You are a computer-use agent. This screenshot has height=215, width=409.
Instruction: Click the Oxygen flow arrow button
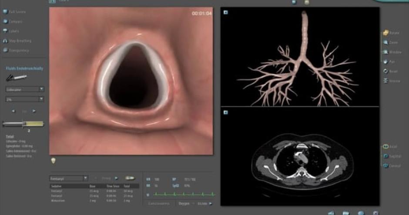click(211, 203)
